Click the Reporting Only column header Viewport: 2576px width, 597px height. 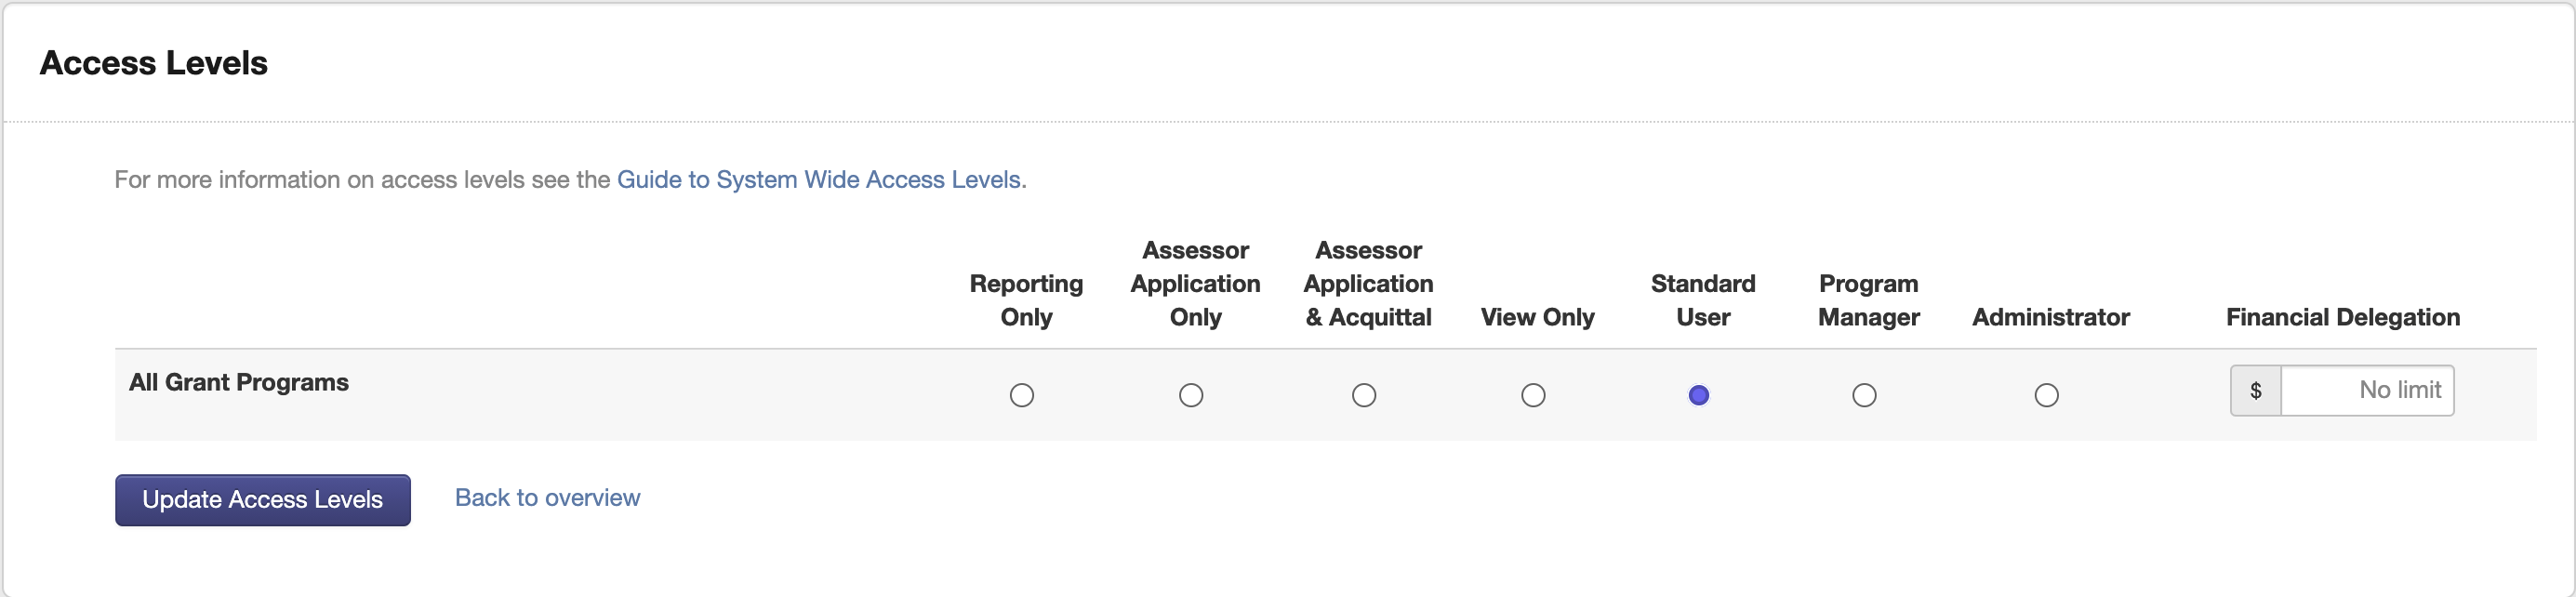[1026, 300]
